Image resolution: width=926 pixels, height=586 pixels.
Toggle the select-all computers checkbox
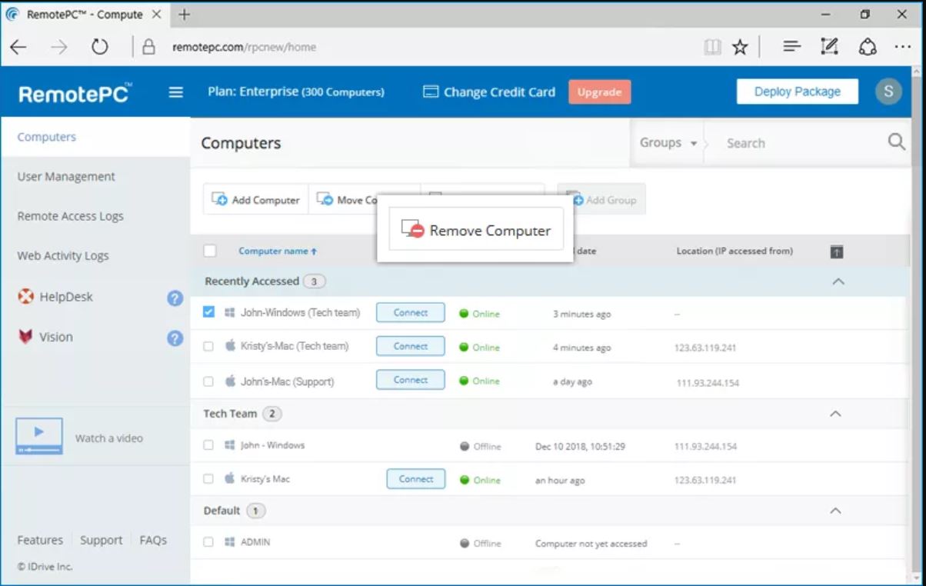click(210, 251)
